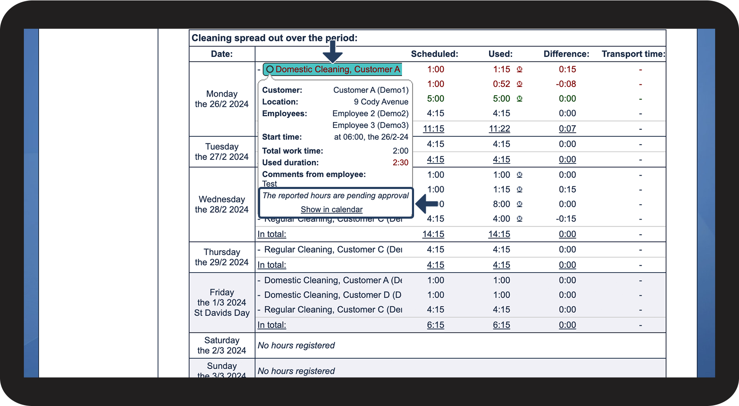Click Friday's scheduled total 6:15

(436, 325)
